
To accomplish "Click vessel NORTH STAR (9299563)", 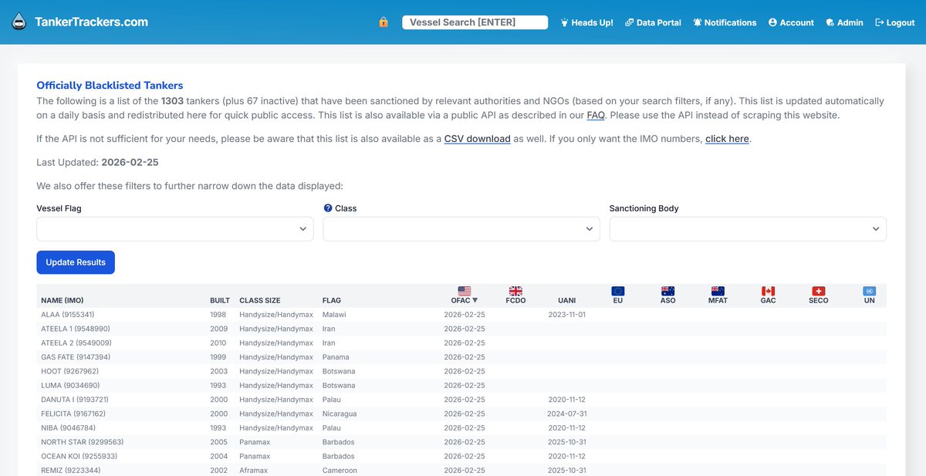I will (83, 442).
